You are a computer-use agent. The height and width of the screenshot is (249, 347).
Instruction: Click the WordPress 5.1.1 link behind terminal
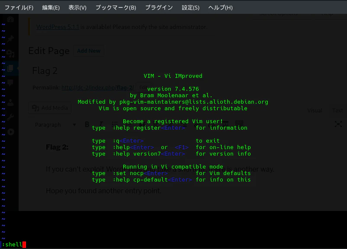tap(58, 27)
